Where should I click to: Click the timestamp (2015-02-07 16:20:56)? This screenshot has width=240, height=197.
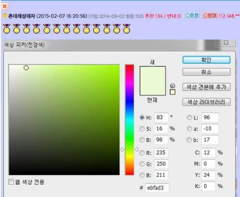(x=62, y=16)
